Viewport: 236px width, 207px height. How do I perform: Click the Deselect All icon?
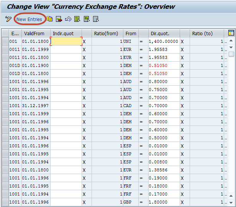tap(96, 19)
